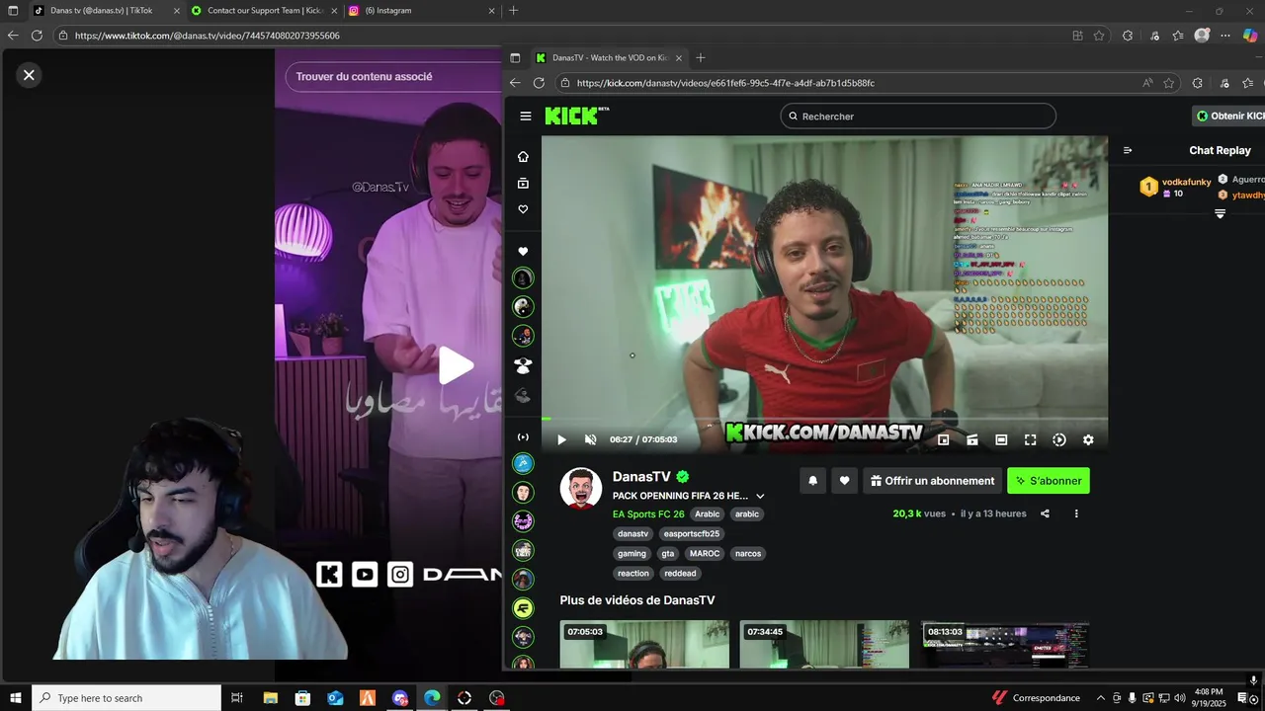Open the clip creation icon on player

972,440
